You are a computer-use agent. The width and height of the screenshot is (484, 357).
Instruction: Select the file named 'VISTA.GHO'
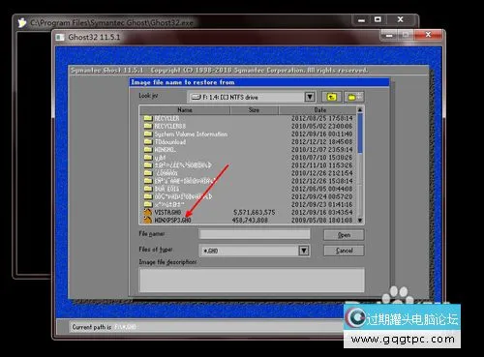pyautogui.click(x=167, y=212)
